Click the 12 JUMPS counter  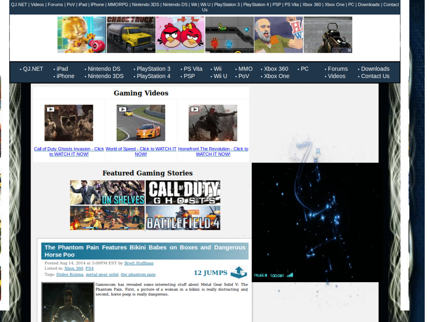[x=211, y=273]
